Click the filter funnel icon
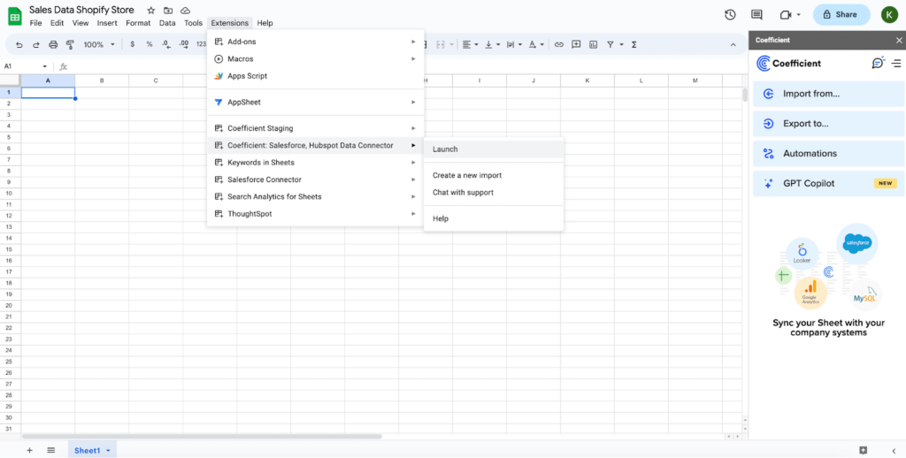906x458 pixels. 610,44
